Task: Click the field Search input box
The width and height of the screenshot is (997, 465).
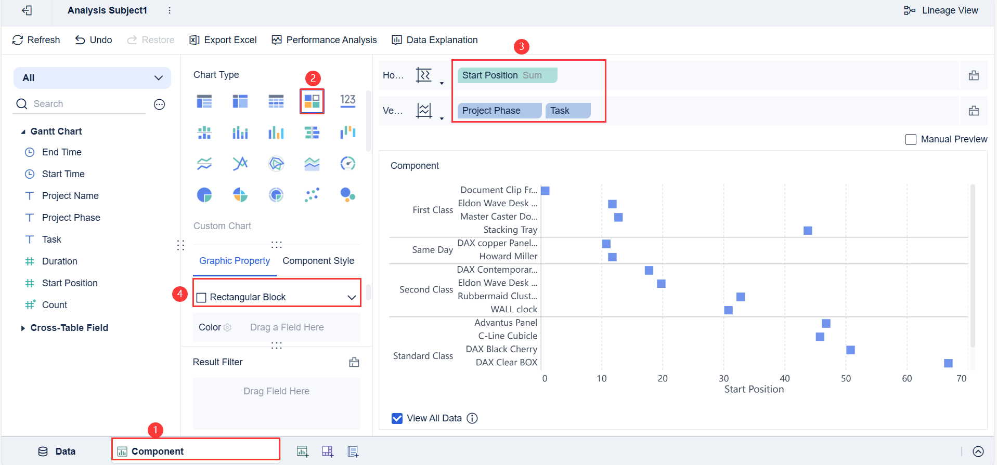Action: click(x=88, y=104)
